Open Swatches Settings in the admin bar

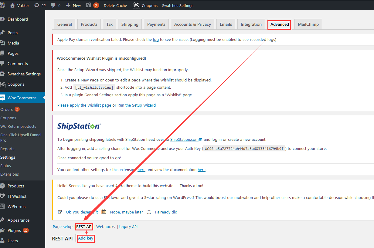(178, 5)
